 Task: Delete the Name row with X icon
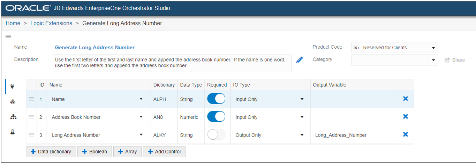405,99
